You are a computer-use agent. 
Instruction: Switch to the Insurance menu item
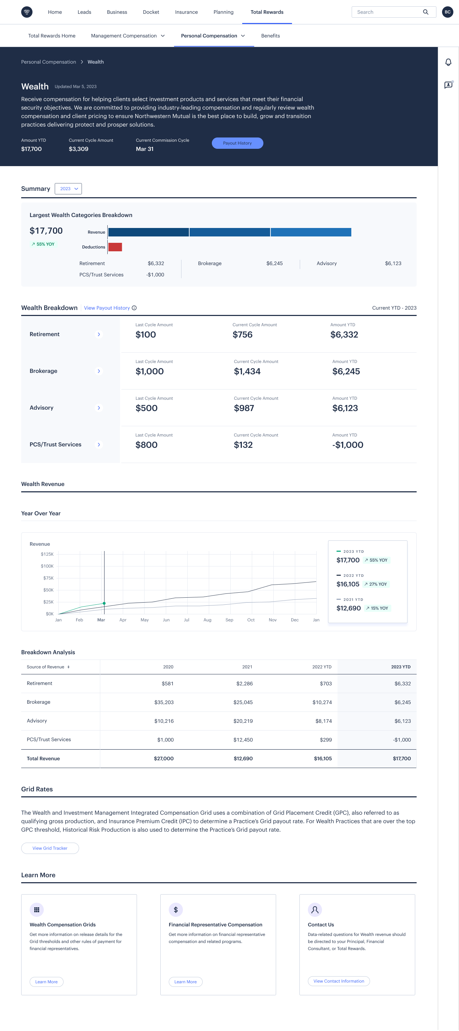click(186, 12)
